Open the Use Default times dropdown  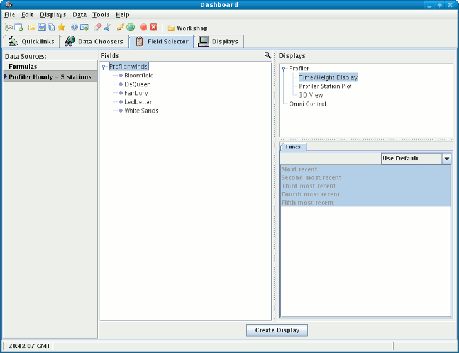[x=446, y=159]
